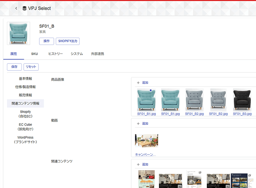Click the リセット button

31,67
